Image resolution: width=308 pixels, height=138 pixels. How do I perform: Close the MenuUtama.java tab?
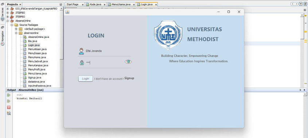134,4
